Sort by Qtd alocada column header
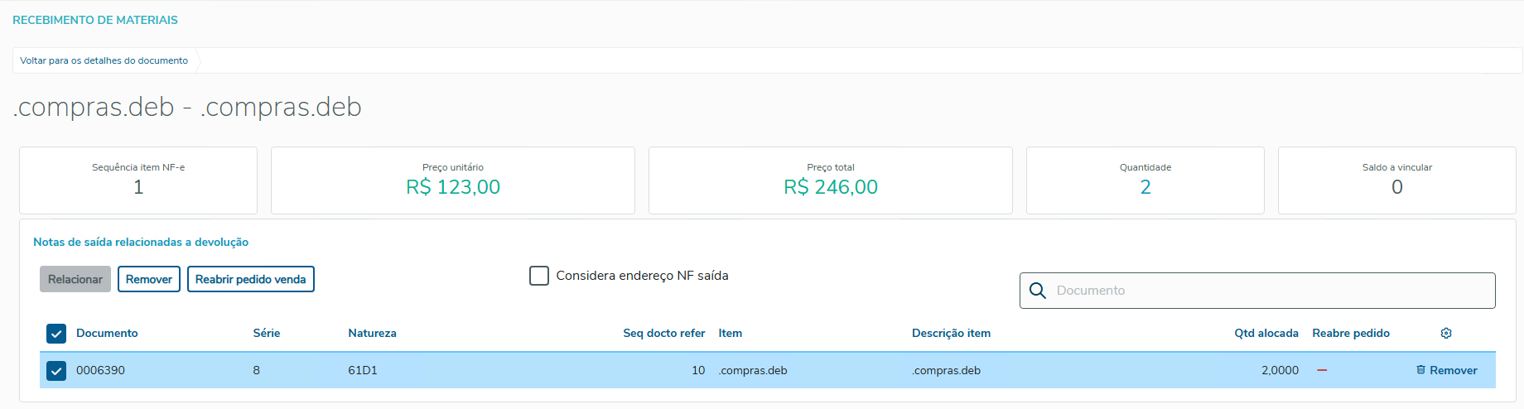Image resolution: width=1524 pixels, height=409 pixels. coord(1266,333)
